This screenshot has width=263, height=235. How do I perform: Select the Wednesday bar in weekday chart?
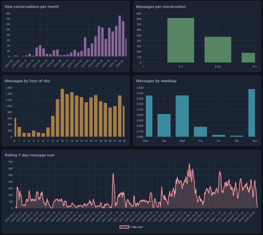(182, 116)
